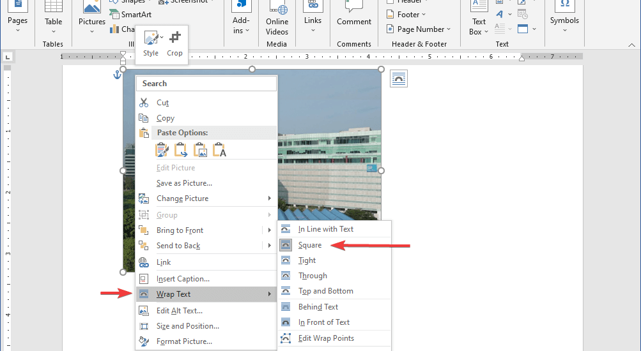Click the Tight wrapping icon
The height and width of the screenshot is (351, 641).
pyautogui.click(x=286, y=260)
